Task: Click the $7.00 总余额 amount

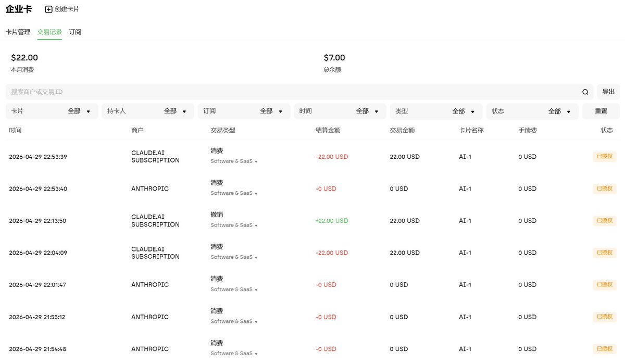Action: coord(334,58)
